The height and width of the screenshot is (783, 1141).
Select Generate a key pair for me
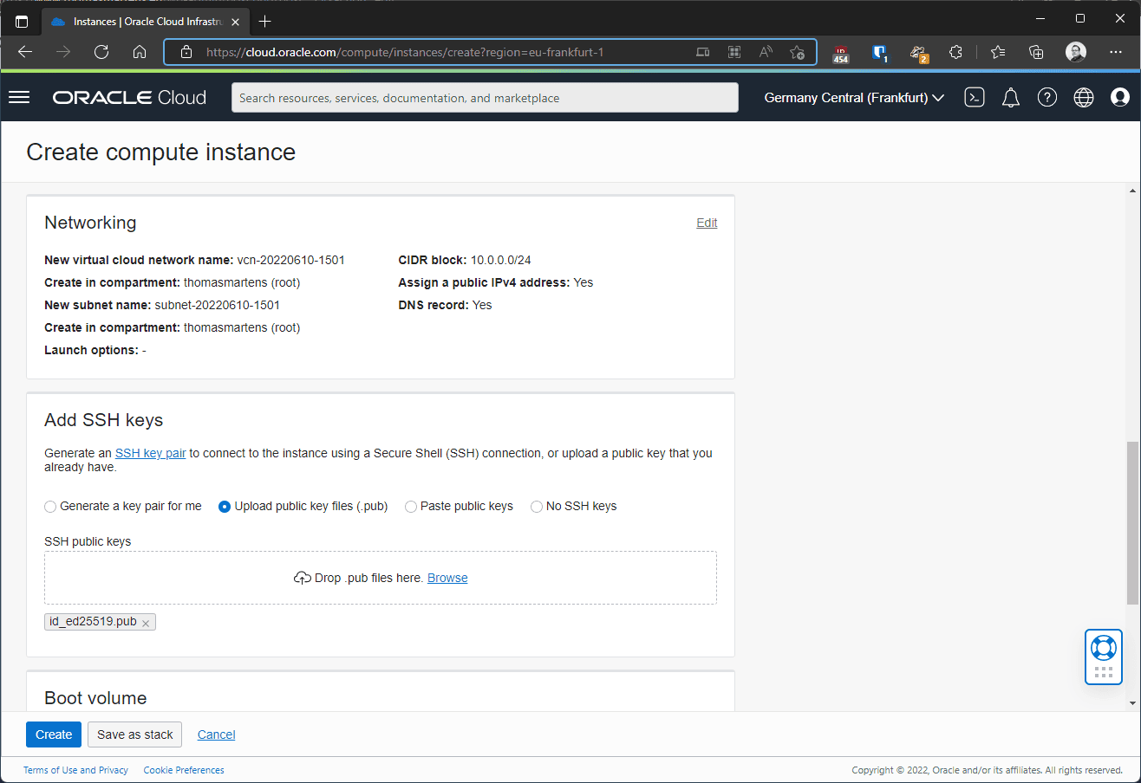(x=50, y=507)
